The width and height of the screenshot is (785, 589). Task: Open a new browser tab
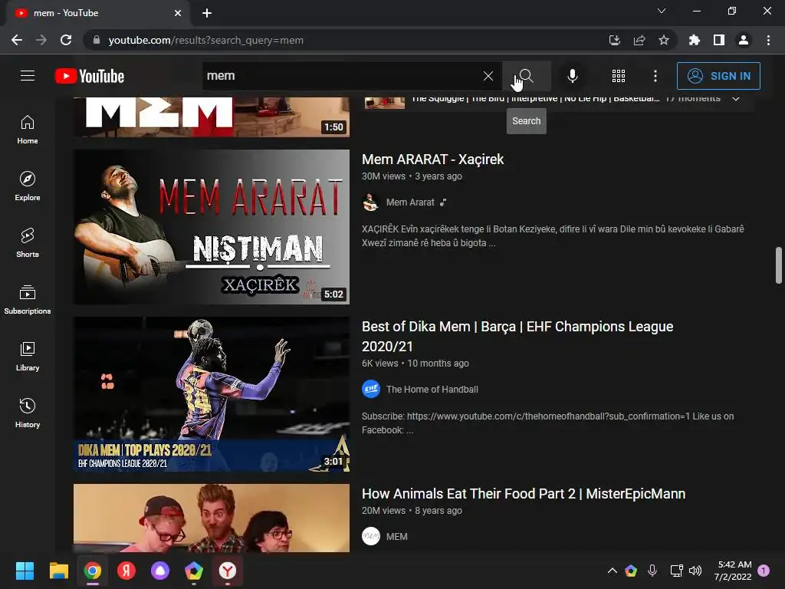pyautogui.click(x=207, y=13)
